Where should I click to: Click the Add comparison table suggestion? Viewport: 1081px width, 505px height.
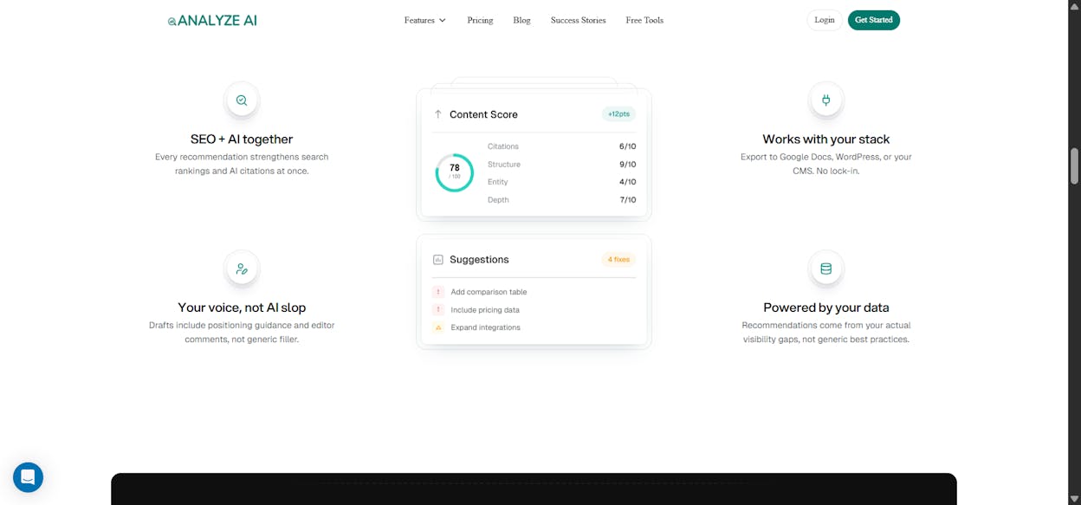489,292
